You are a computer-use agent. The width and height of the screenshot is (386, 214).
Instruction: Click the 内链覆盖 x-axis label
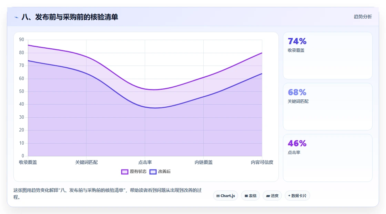point(204,162)
